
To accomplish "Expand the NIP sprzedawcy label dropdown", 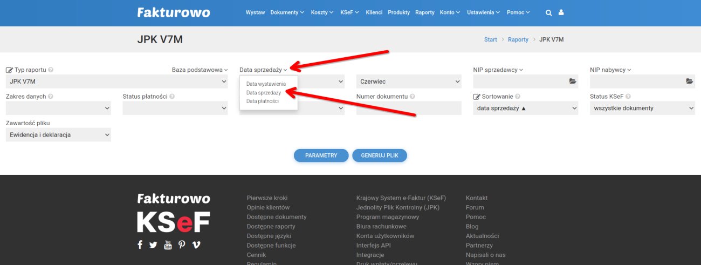I will tap(498, 70).
